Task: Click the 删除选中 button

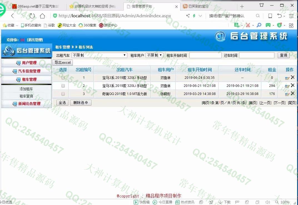Action: (81, 102)
